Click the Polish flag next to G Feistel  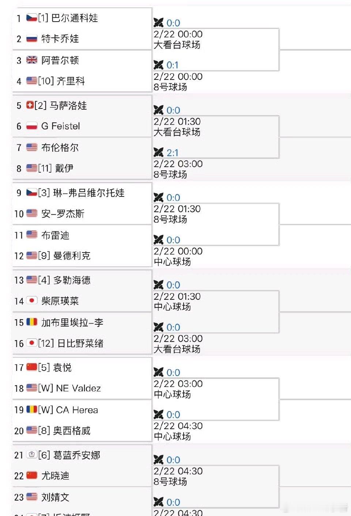[31, 126]
